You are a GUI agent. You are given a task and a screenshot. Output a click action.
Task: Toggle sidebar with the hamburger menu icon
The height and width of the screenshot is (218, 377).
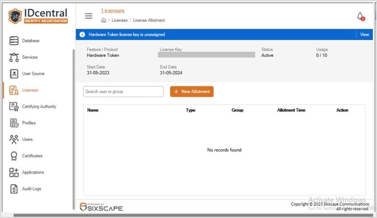coord(88,16)
